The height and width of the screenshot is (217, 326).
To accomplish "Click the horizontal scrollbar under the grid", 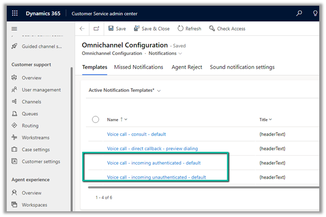I will [202, 187].
